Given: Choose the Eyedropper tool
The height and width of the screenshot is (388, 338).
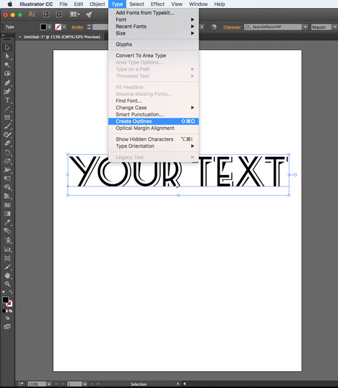Looking at the screenshot, I should pos(7,222).
